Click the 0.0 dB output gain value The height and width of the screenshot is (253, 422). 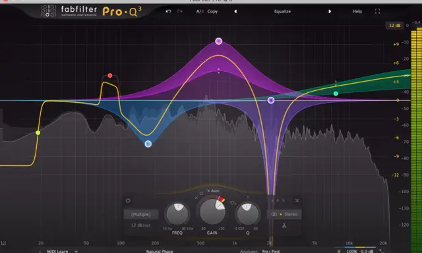(x=367, y=251)
